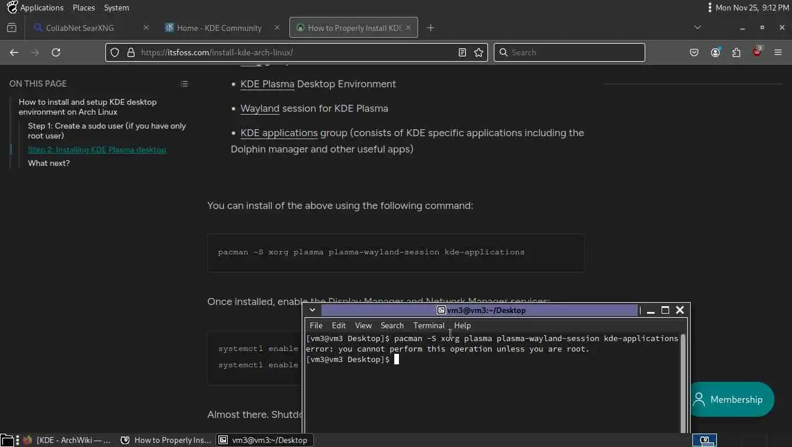Close the How to Properly Install KDE tab
Image resolution: width=792 pixels, height=447 pixels.
[x=408, y=27]
